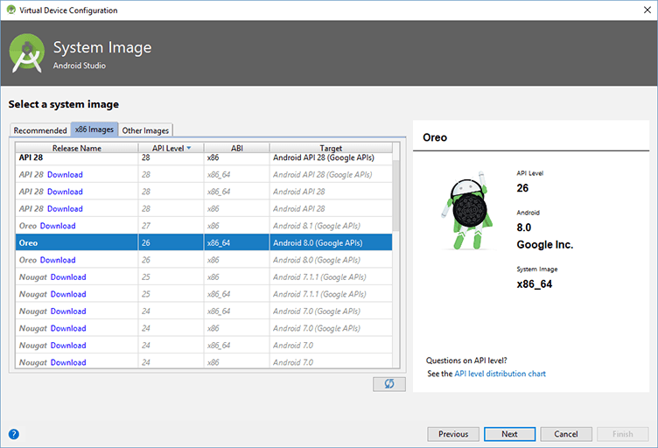
Task: Click the "Android 8.1 (Google APIs)" target cell
Action: tap(331, 226)
